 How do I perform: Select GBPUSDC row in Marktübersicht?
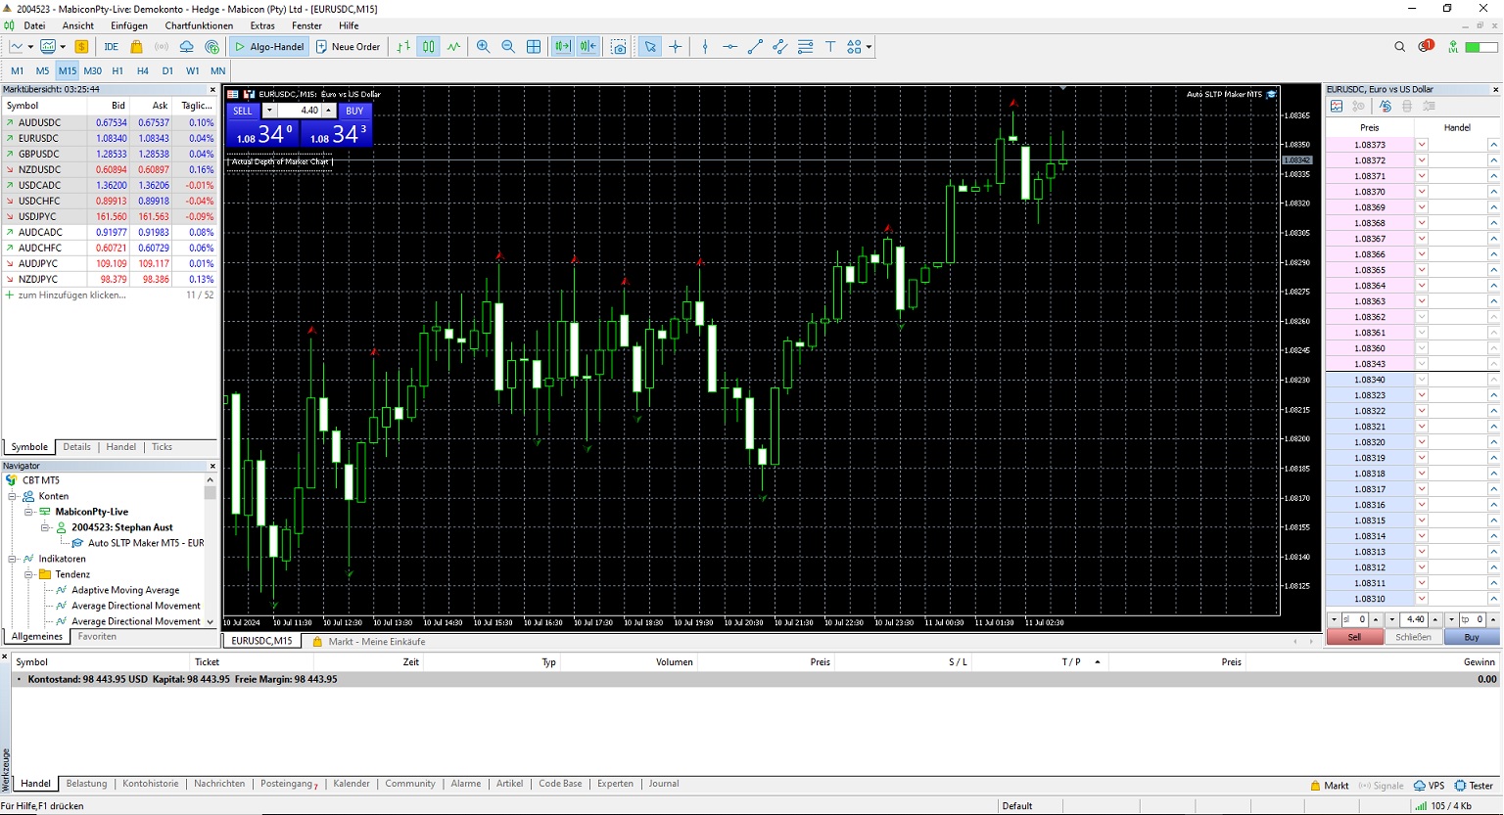click(109, 154)
